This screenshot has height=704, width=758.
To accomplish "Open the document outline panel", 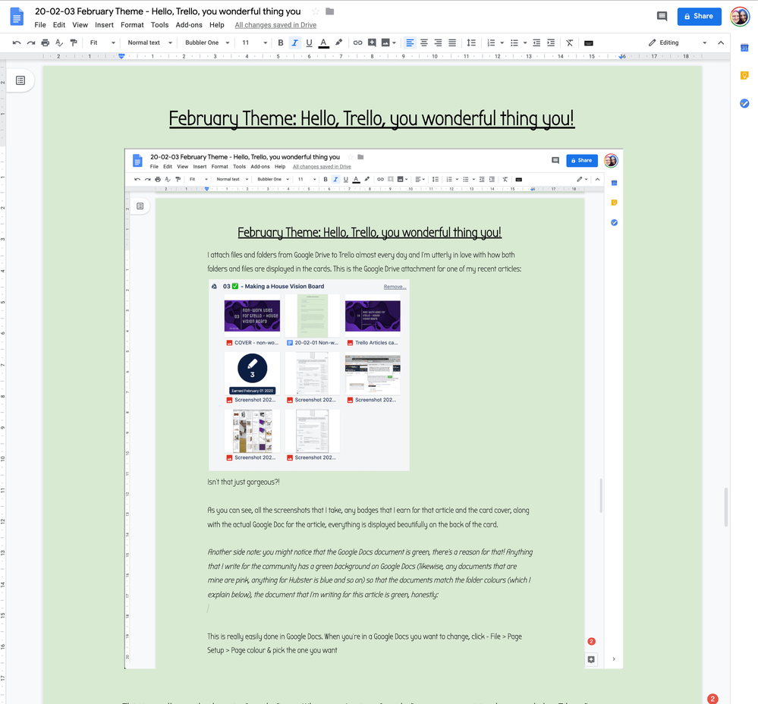I will (x=20, y=79).
